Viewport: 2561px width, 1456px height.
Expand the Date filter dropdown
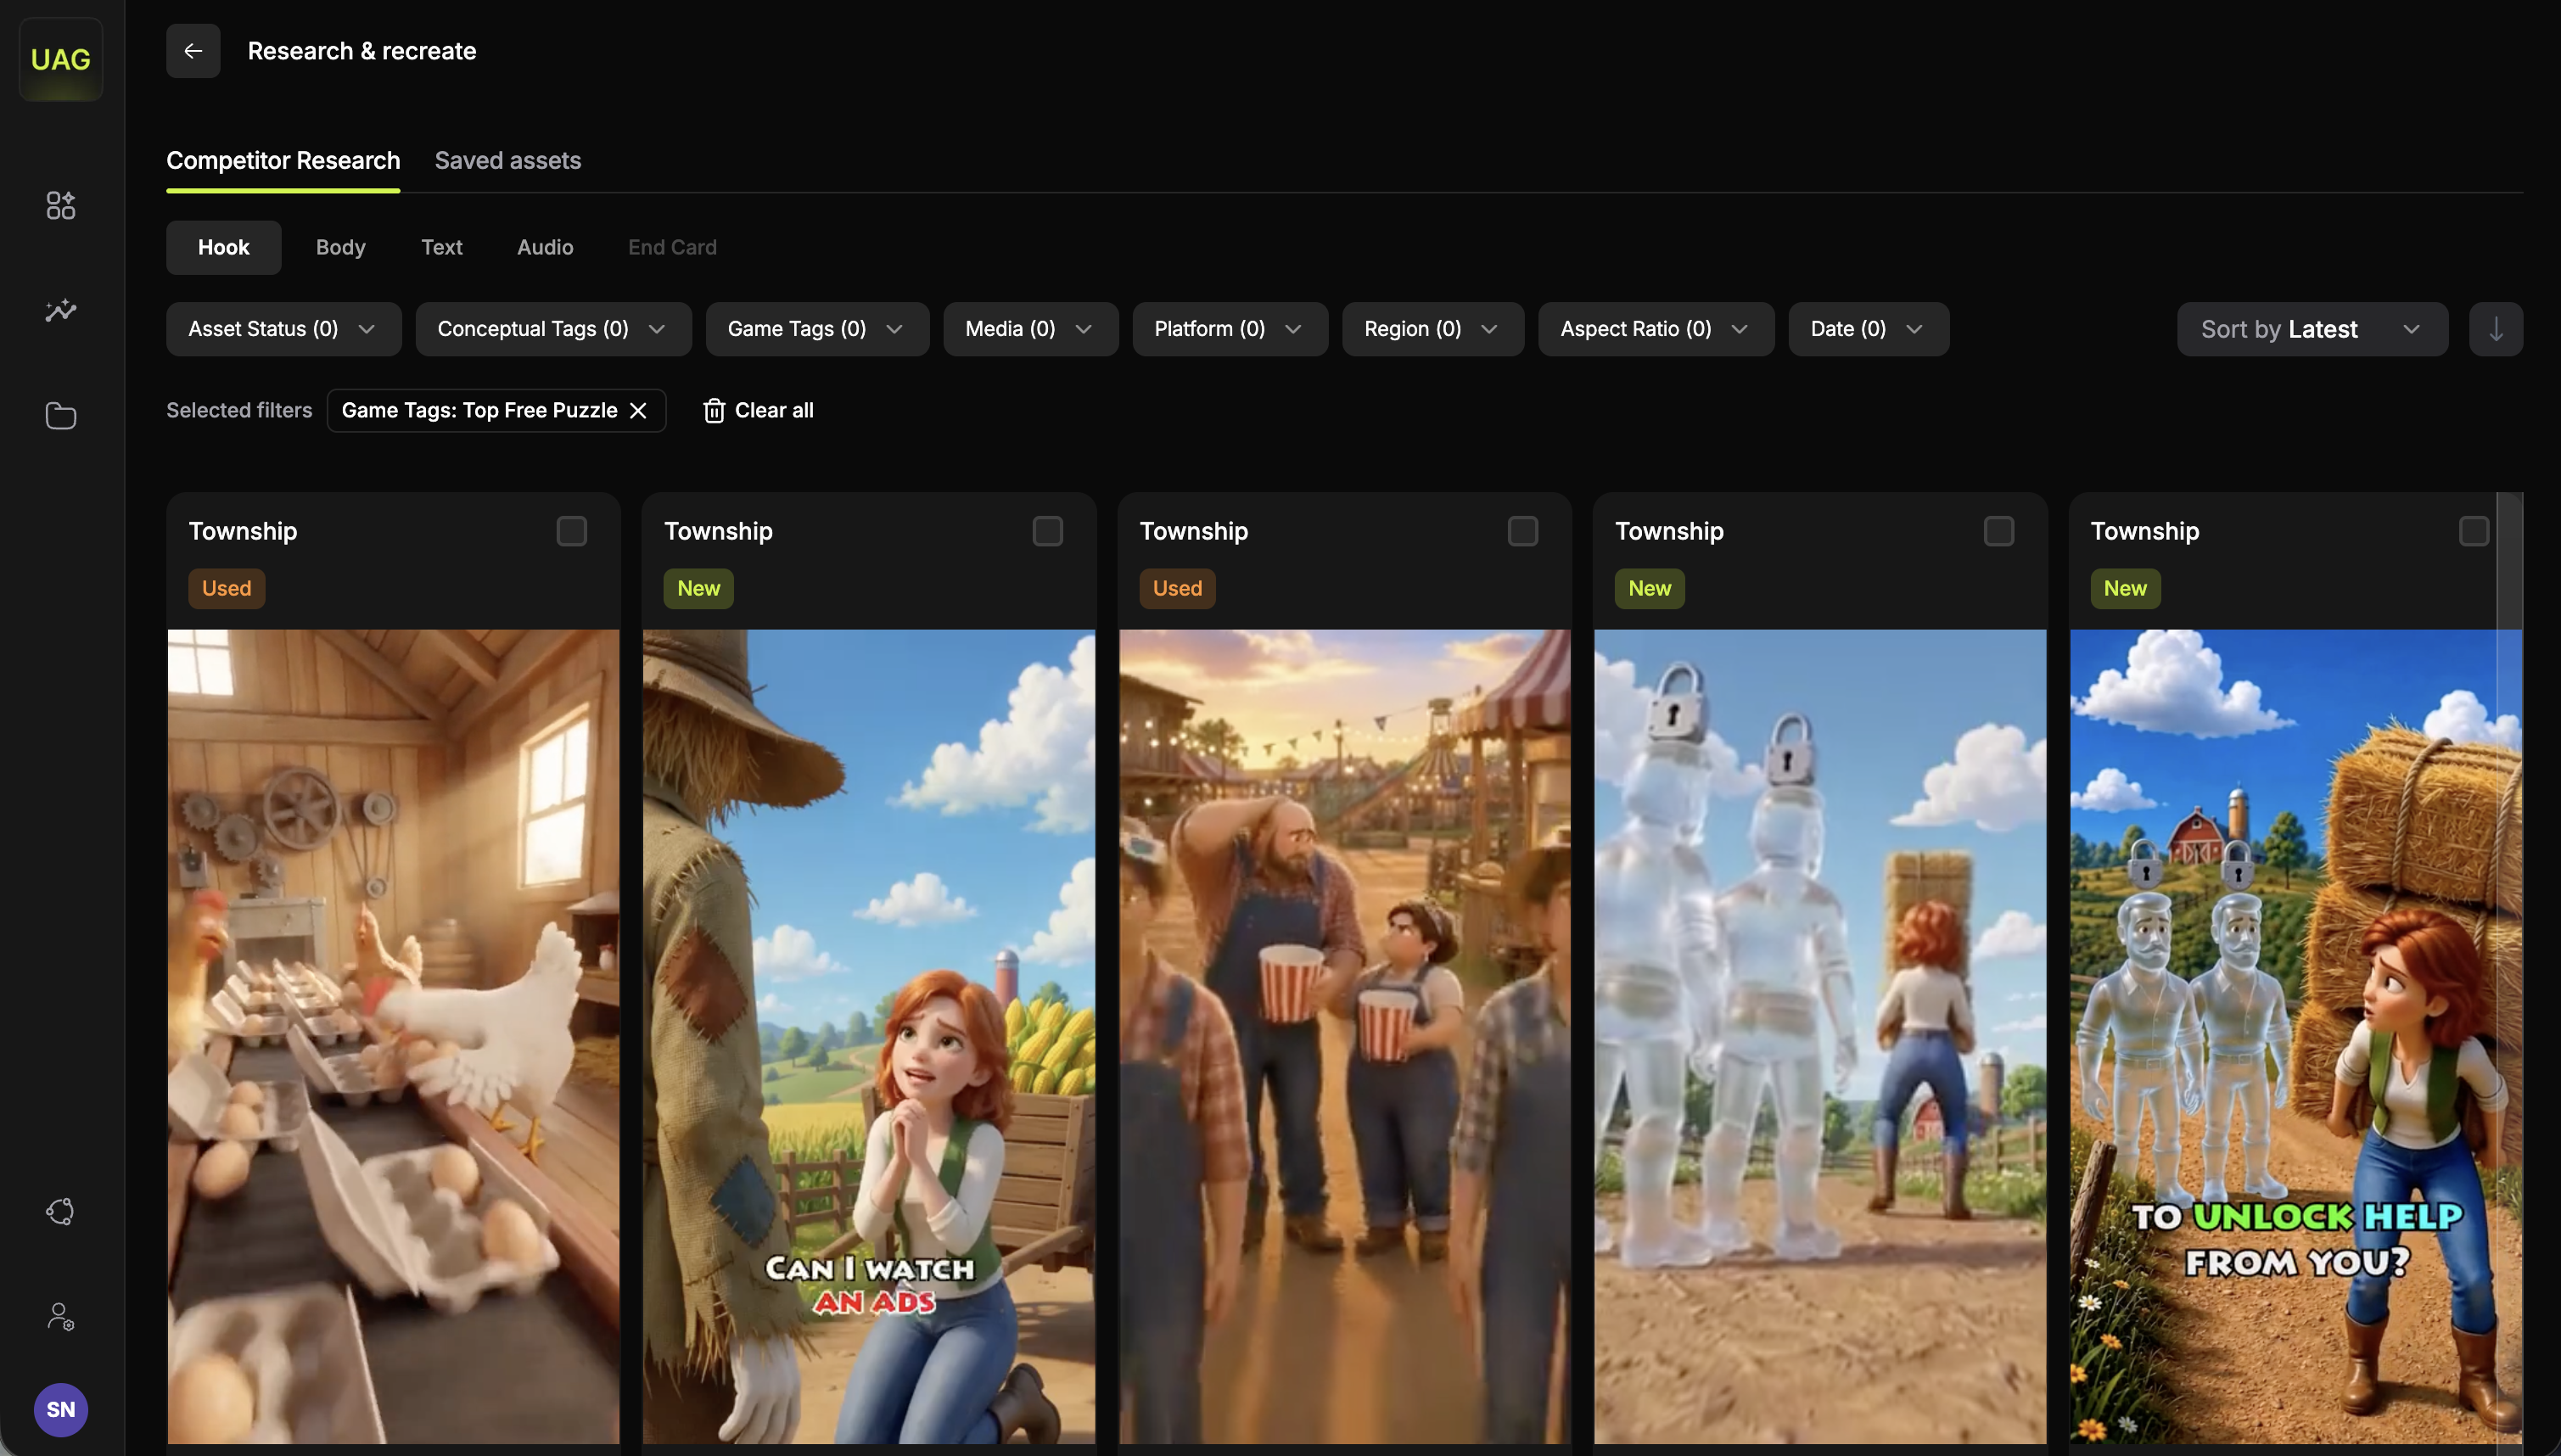click(1869, 329)
